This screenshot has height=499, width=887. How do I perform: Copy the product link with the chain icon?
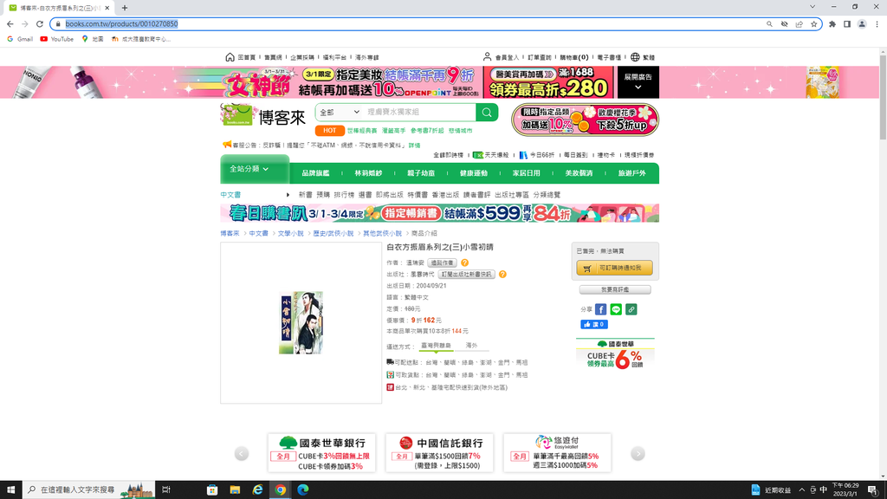(x=631, y=309)
